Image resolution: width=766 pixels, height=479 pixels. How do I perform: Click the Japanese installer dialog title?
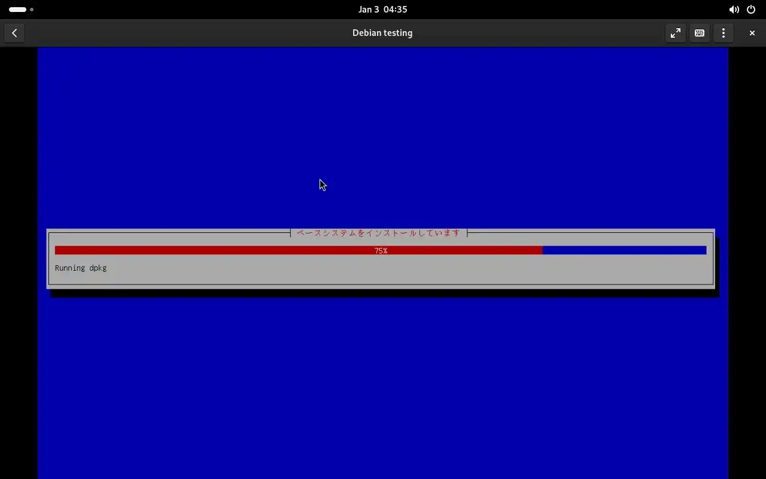coord(379,233)
